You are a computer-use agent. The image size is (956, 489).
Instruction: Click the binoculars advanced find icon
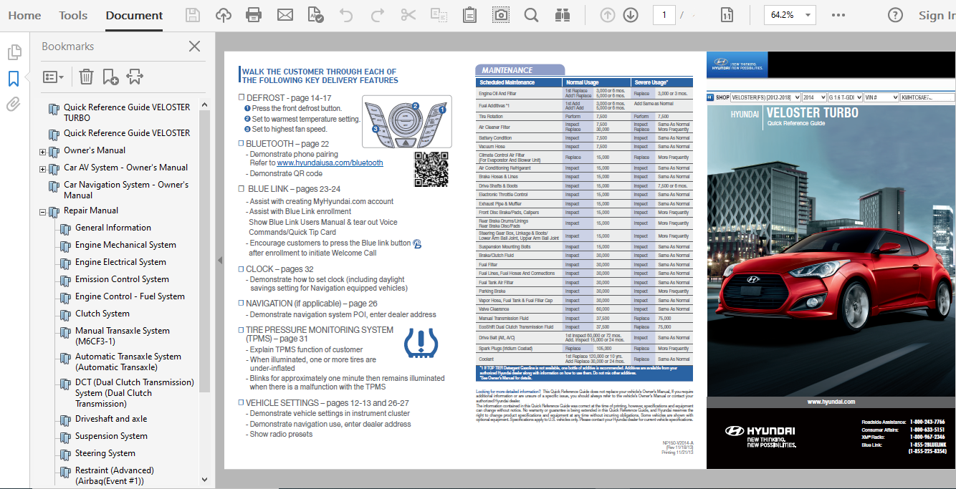click(562, 15)
